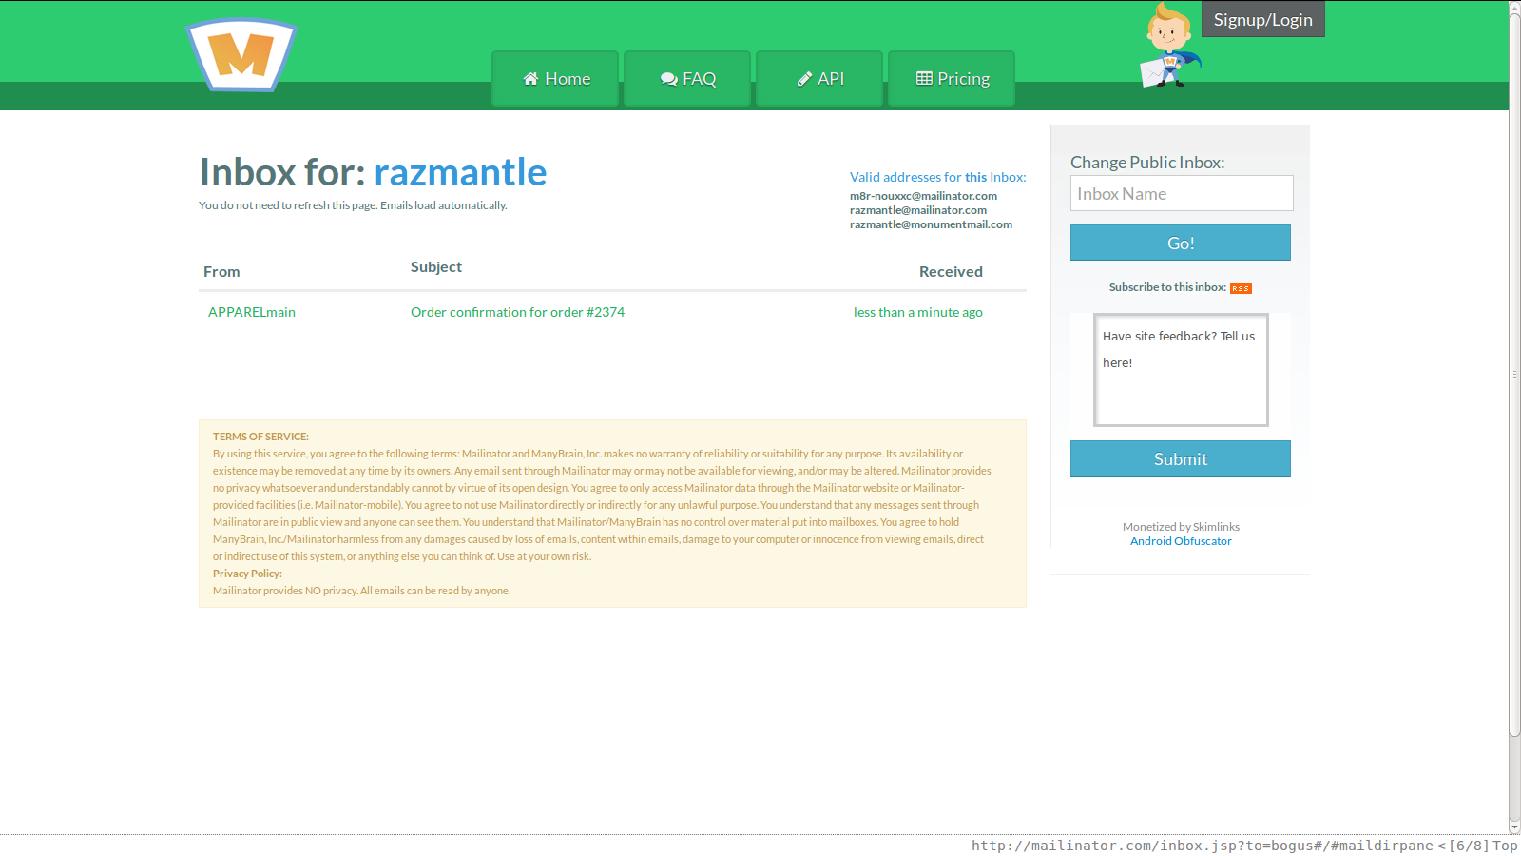The height and width of the screenshot is (856, 1521).
Task: Focus the Inbox Name input field
Action: coord(1182,193)
